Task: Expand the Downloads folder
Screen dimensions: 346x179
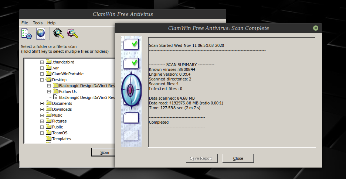Action: [x=42, y=110]
